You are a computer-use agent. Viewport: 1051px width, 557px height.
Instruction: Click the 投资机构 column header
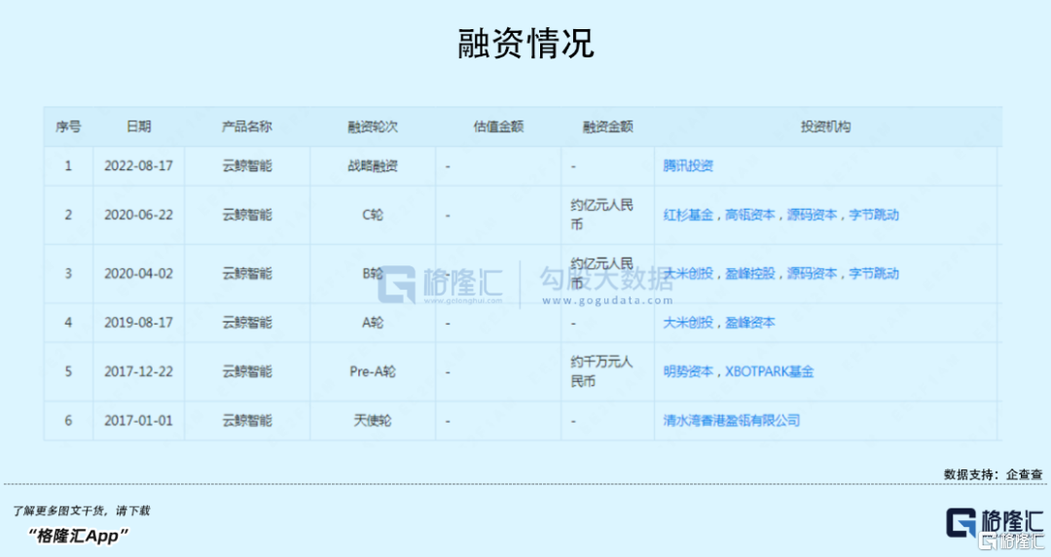825,126
